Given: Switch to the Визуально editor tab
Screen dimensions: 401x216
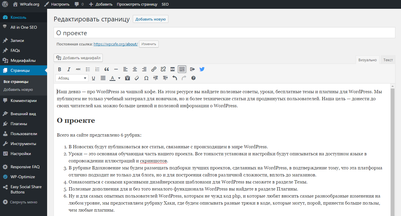Looking at the screenshot, I should click(367, 60).
